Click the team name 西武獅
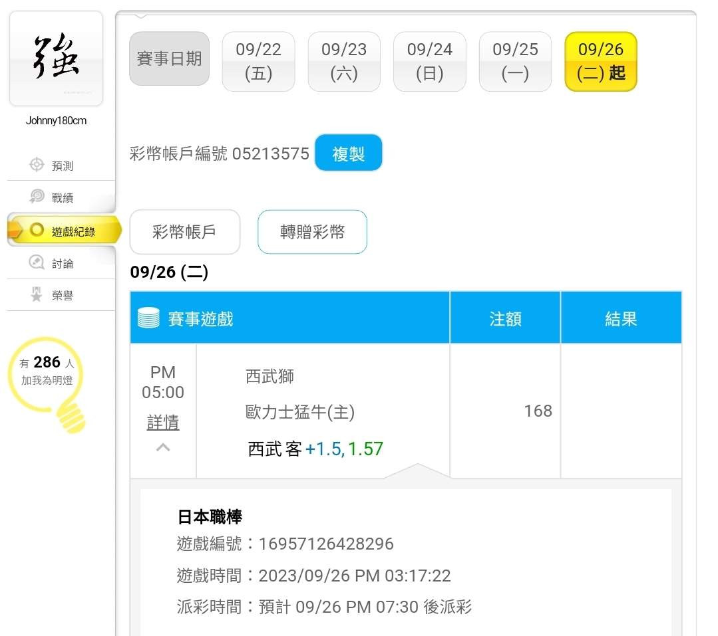718x636 pixels. [x=269, y=376]
